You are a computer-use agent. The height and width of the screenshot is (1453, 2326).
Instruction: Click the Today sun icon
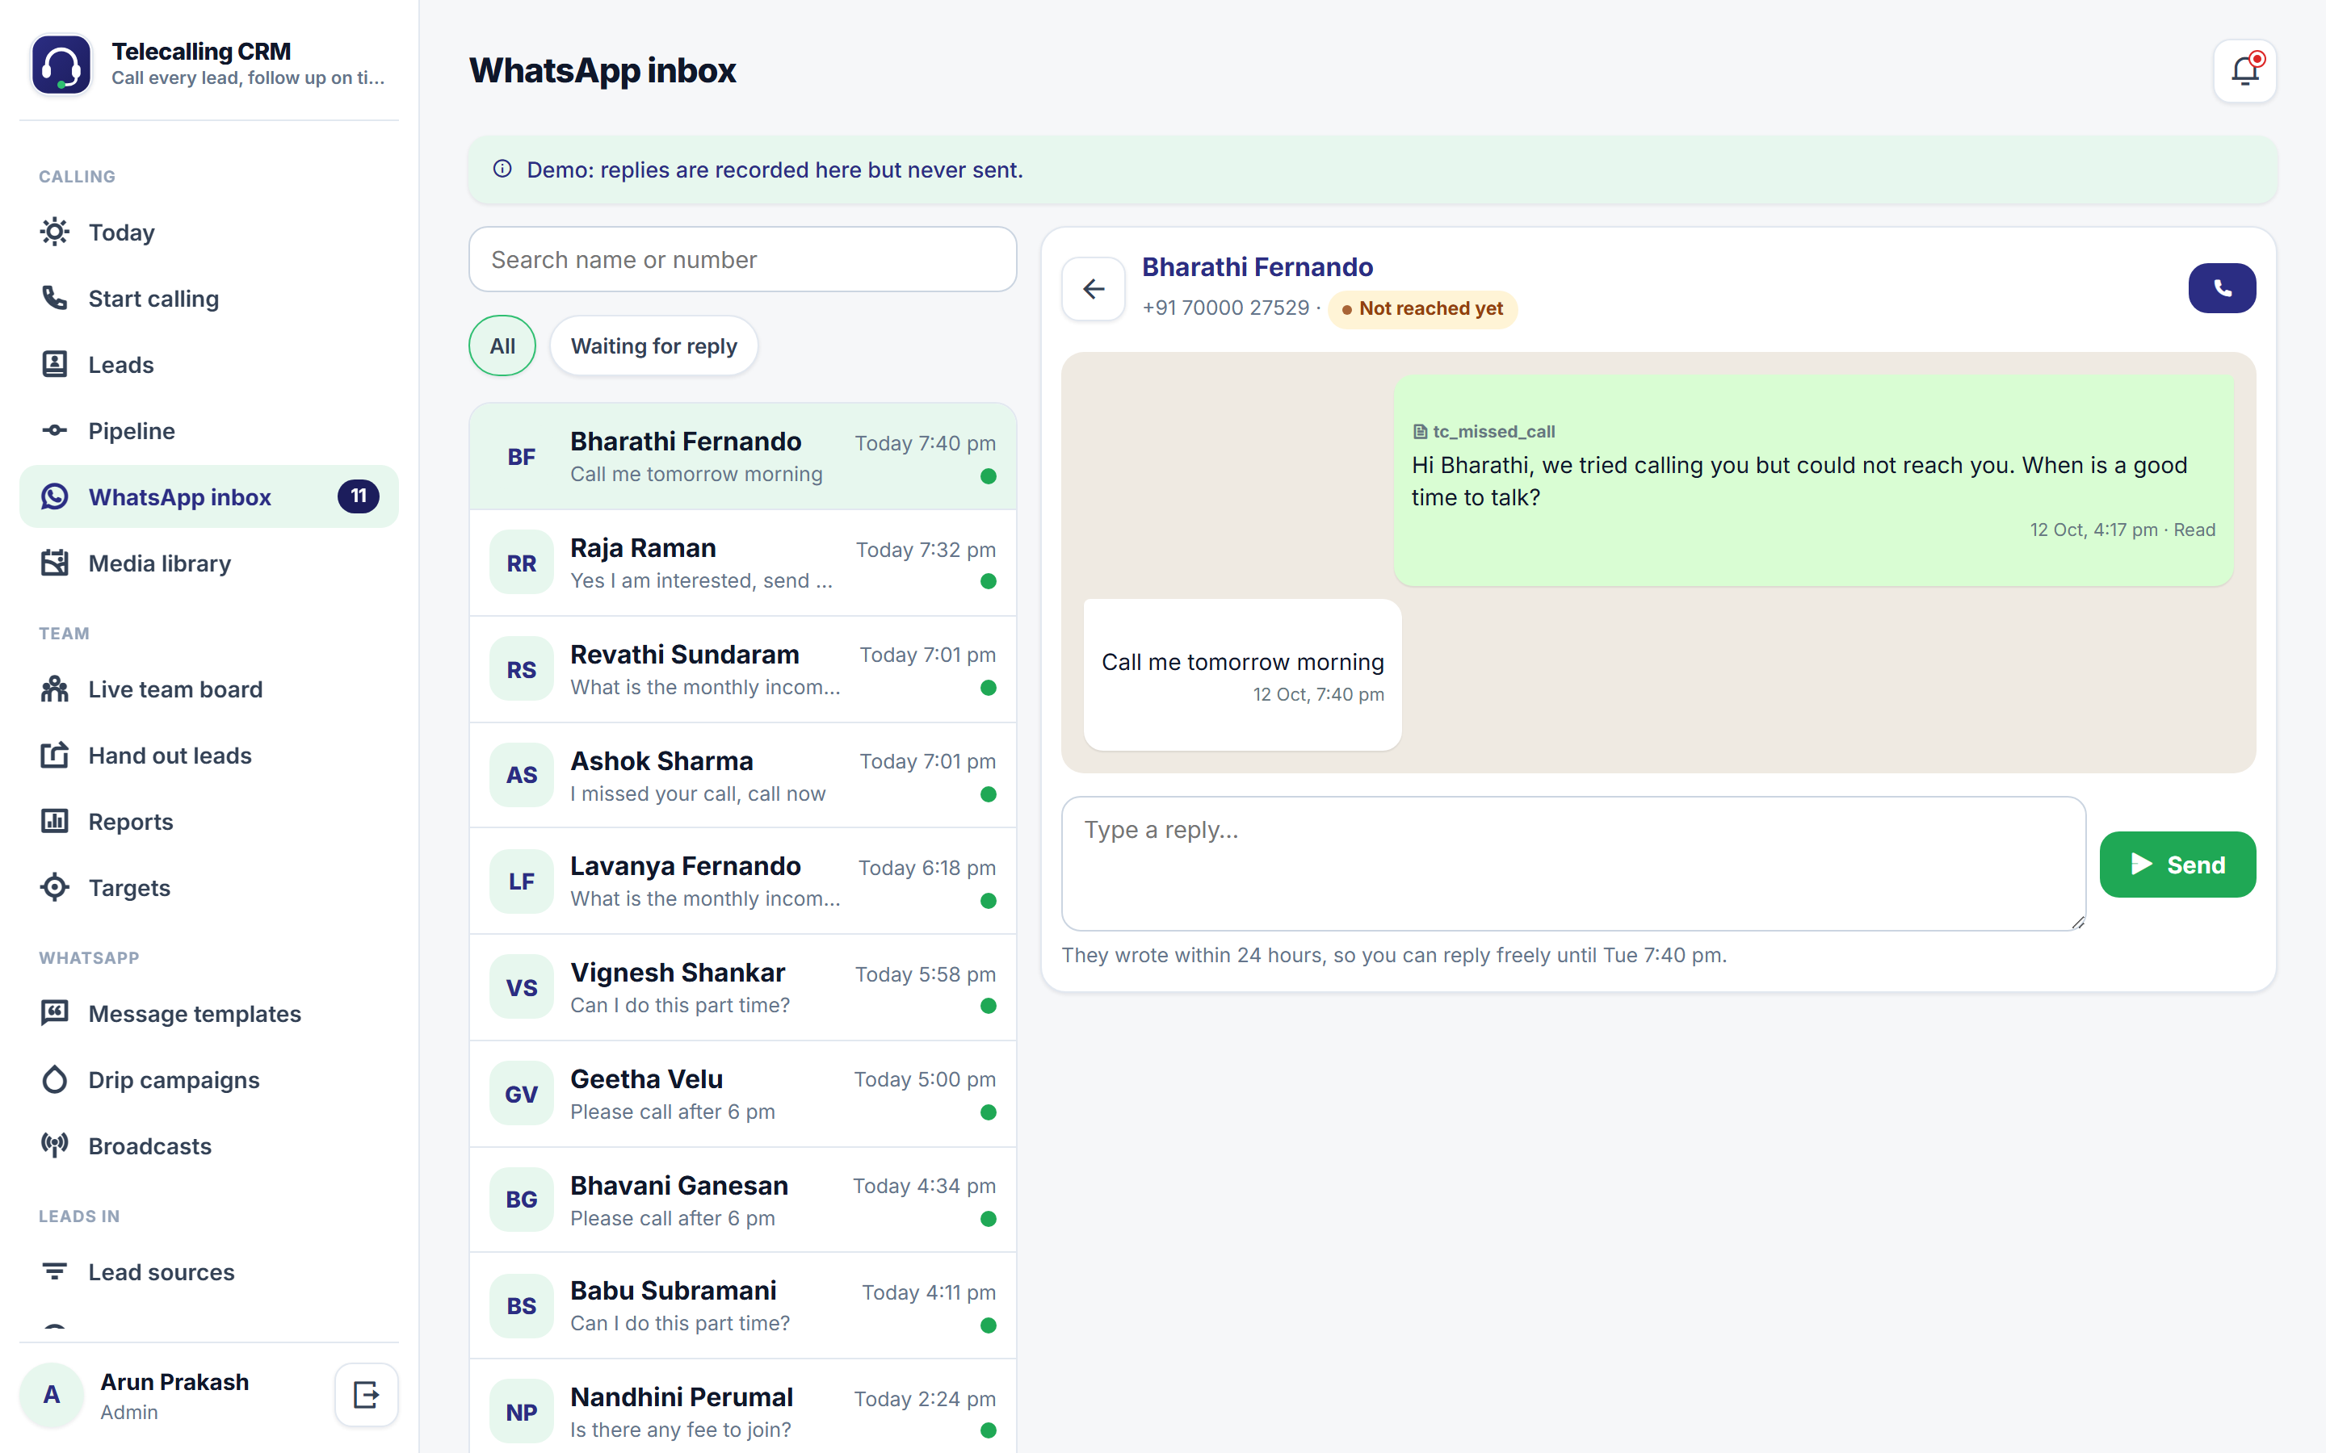point(55,232)
